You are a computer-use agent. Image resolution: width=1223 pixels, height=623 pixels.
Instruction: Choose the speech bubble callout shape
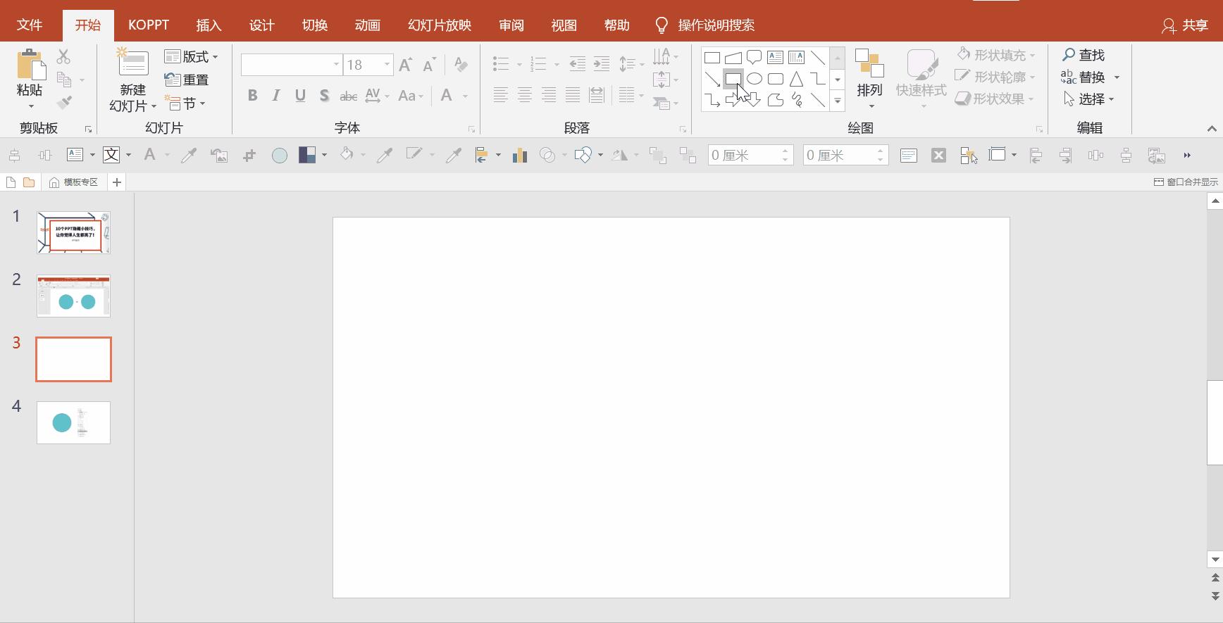754,57
